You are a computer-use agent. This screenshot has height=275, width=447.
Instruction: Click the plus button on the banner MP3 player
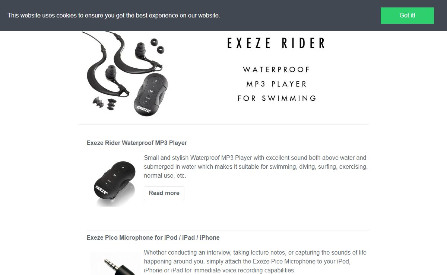(156, 81)
